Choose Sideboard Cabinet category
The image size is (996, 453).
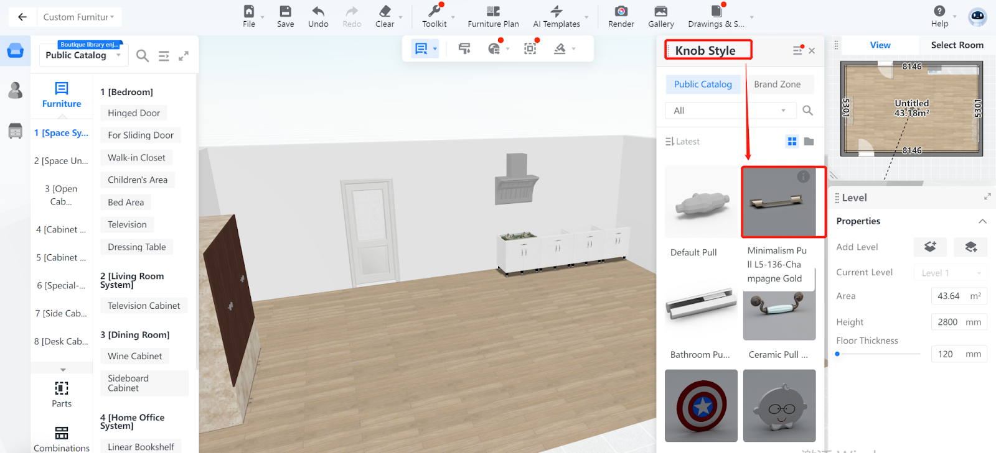coord(144,383)
